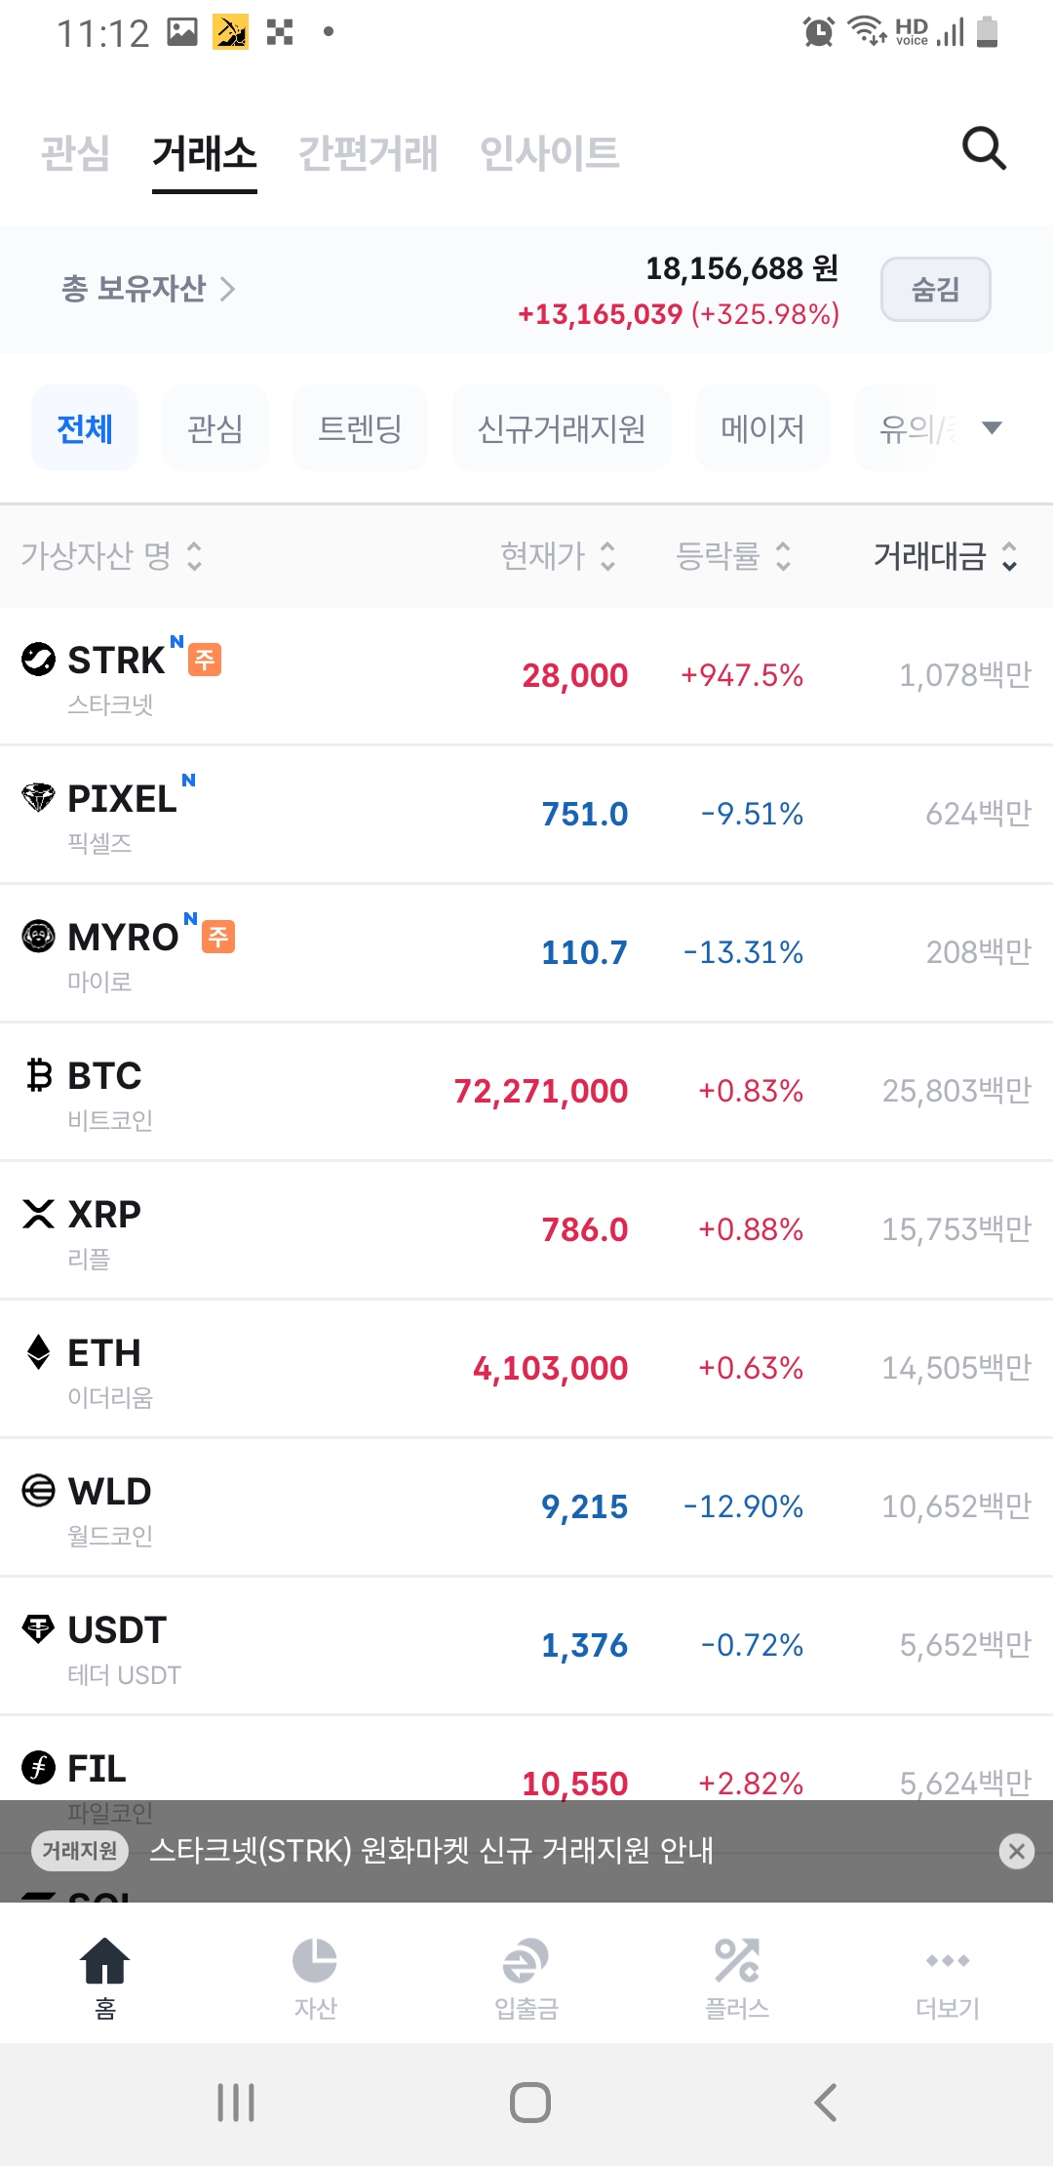Open the STRK listing notice text

point(431,1850)
